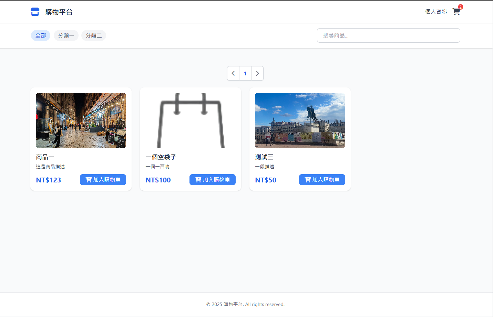
Task: Click the NT$50 price of 測試三
Action: [x=266, y=180]
